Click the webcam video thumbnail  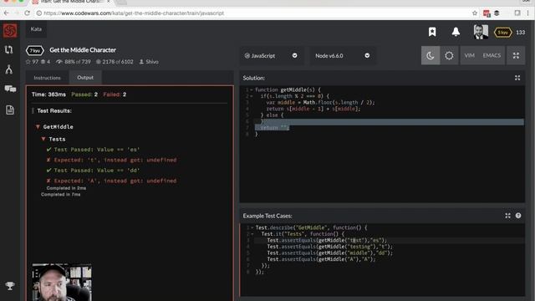(62, 283)
